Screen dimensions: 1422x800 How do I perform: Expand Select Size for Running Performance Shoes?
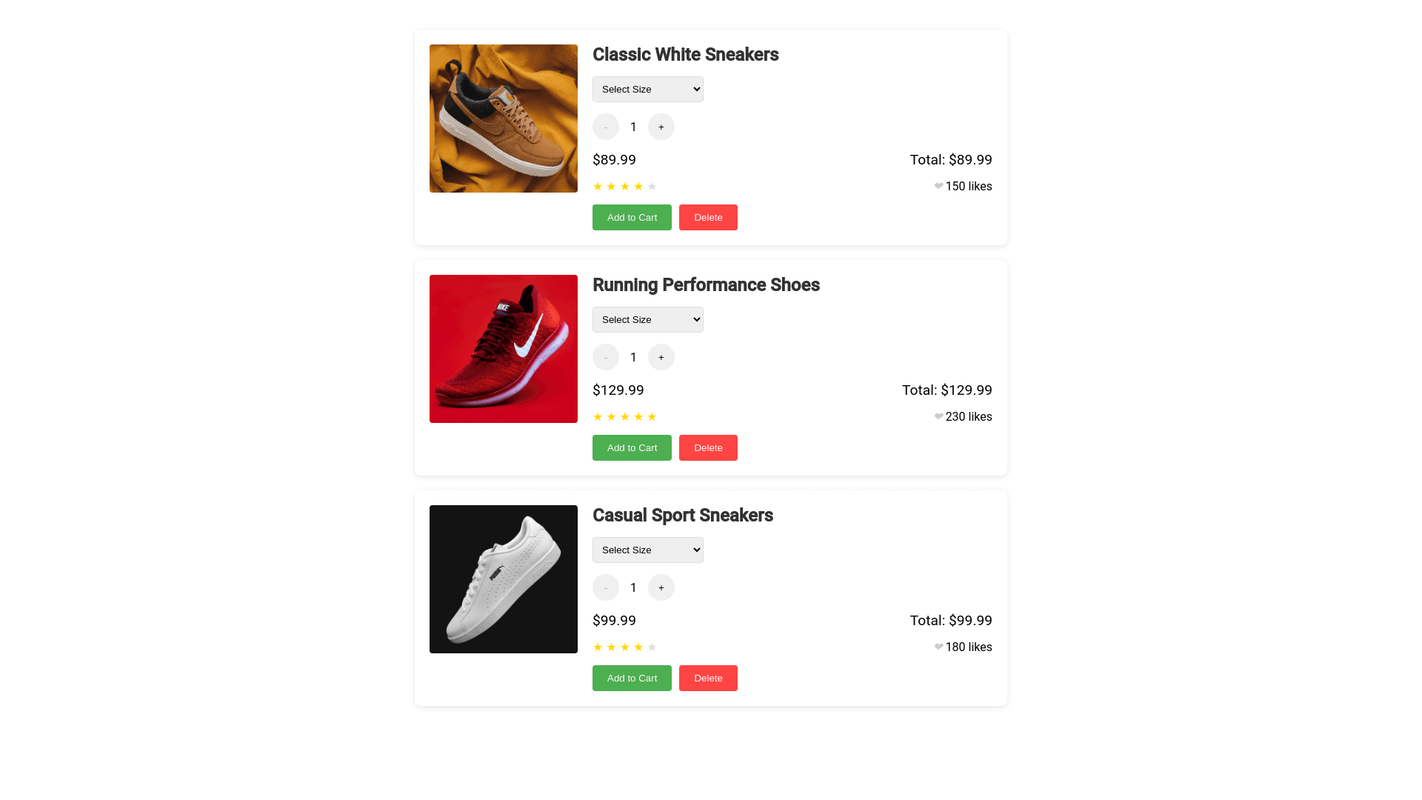647,319
